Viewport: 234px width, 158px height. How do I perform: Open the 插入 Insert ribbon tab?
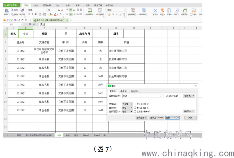[36, 5]
